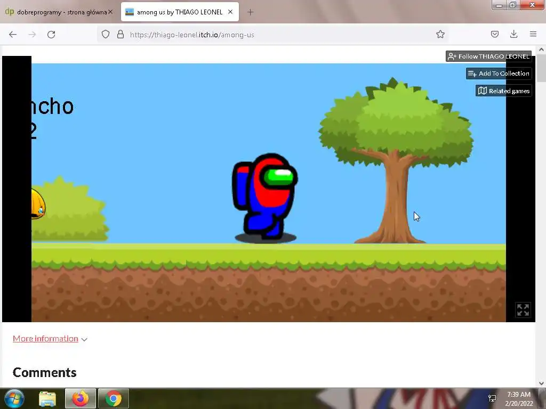Open the Windows Start menu
This screenshot has width=546, height=409.
pos(14,398)
